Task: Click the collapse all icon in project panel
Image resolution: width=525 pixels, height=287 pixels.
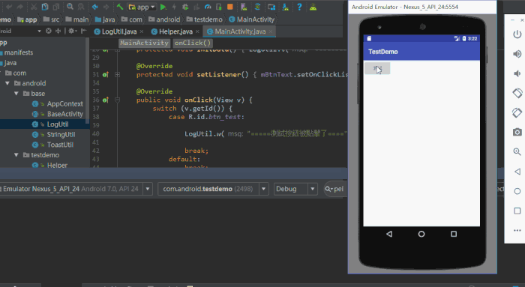Action: tap(58, 31)
